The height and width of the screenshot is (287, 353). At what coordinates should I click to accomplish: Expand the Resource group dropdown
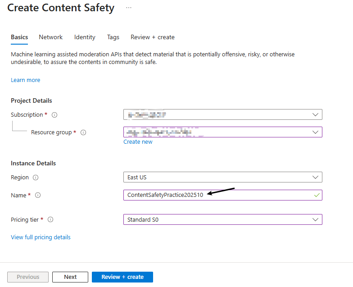pyautogui.click(x=223, y=132)
